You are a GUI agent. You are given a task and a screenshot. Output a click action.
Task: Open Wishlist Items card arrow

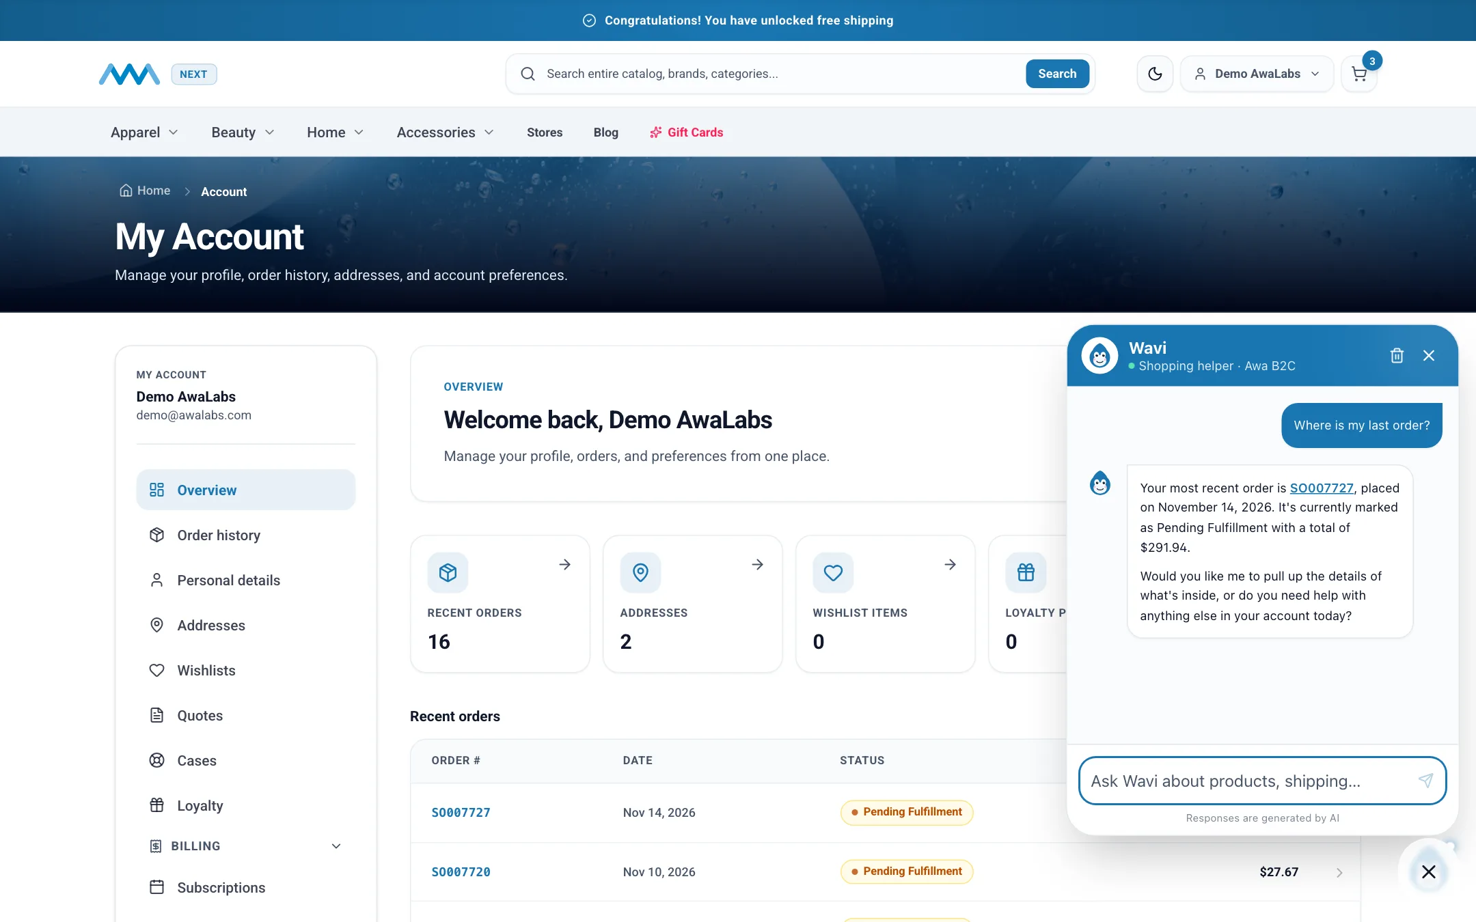pyautogui.click(x=950, y=564)
